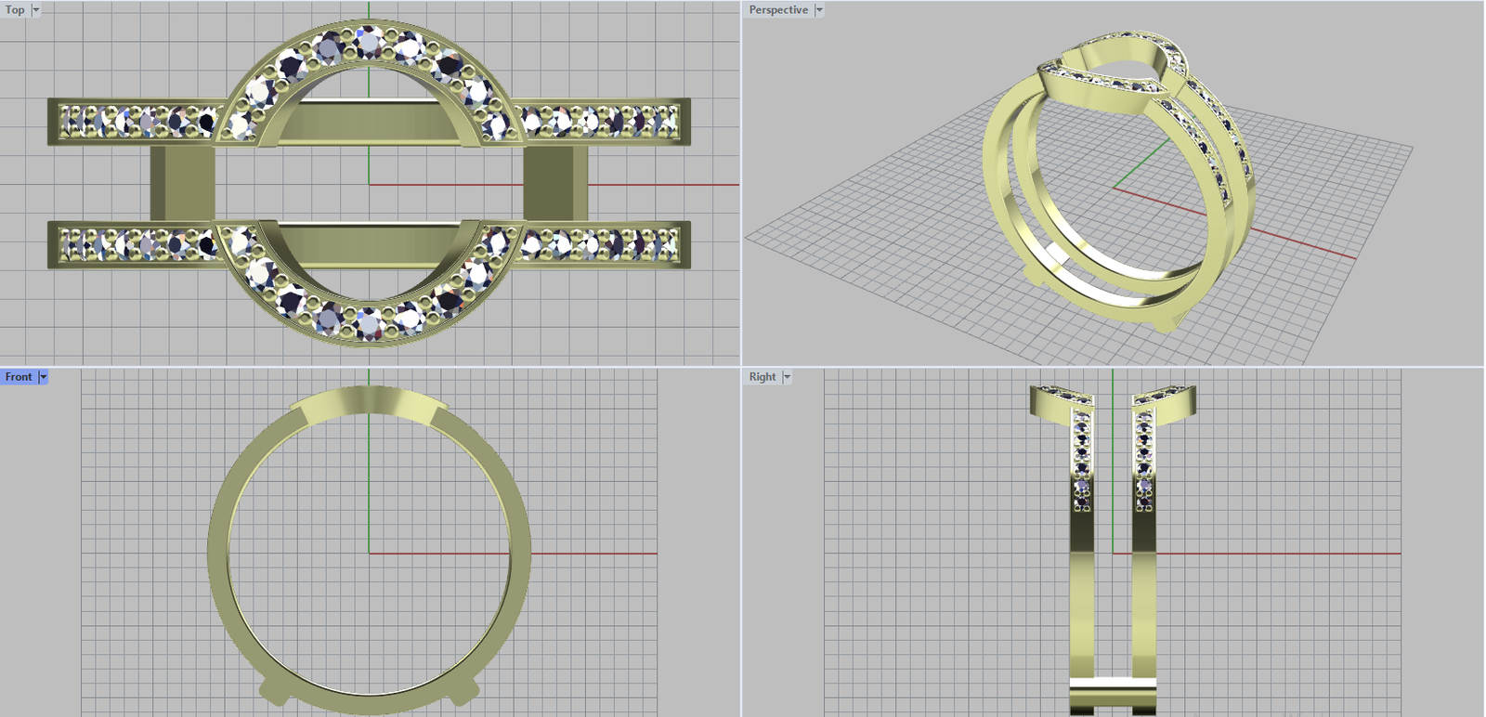Click the Top viewport title label
Viewport: 1486px width, 717px height.
(15, 10)
